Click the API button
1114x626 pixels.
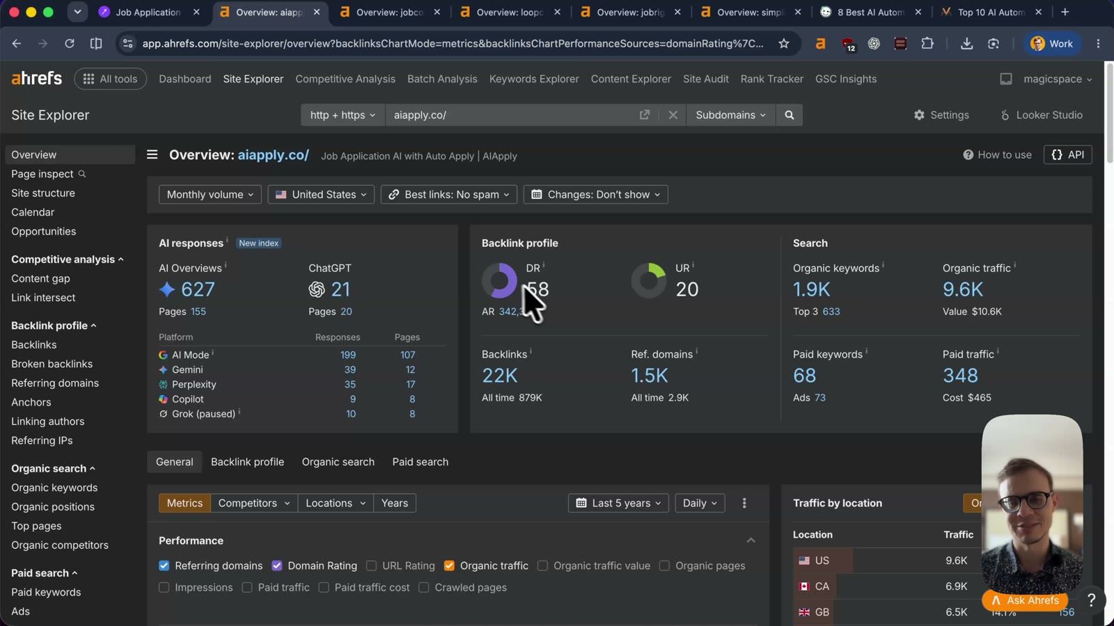pyautogui.click(x=1068, y=154)
